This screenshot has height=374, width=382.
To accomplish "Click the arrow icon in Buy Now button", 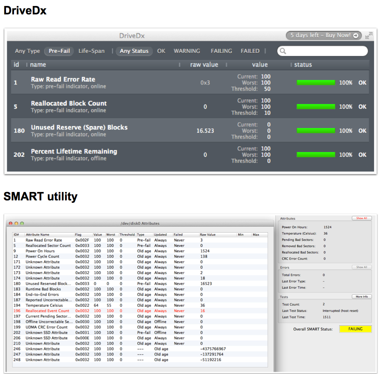I will click(356, 35).
